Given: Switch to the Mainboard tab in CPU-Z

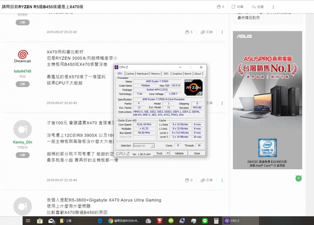Looking at the screenshot, I should coord(143,74).
